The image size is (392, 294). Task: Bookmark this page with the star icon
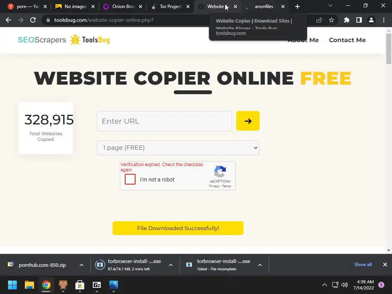[x=332, y=20]
